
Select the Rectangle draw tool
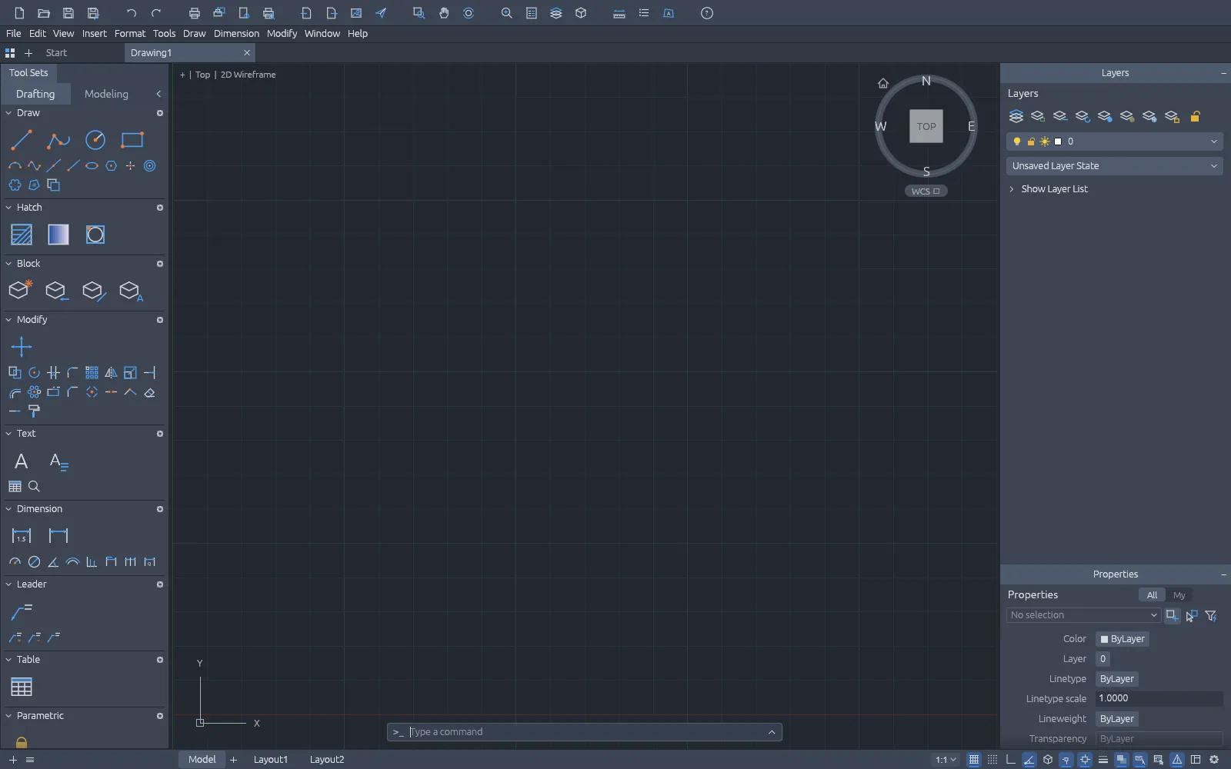click(x=132, y=140)
